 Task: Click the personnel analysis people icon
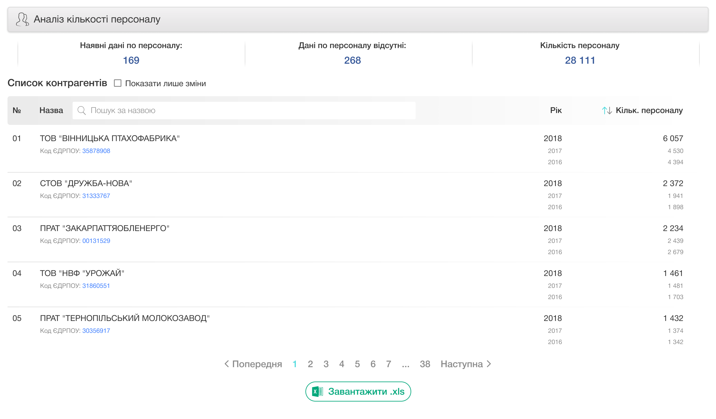[22, 19]
